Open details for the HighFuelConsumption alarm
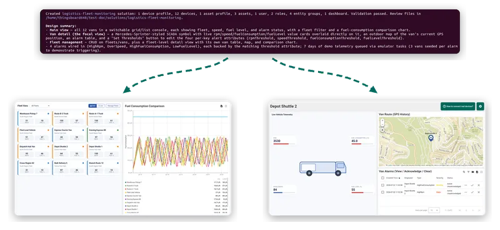Viewport: 500px width, 230px height. [x=466, y=185]
